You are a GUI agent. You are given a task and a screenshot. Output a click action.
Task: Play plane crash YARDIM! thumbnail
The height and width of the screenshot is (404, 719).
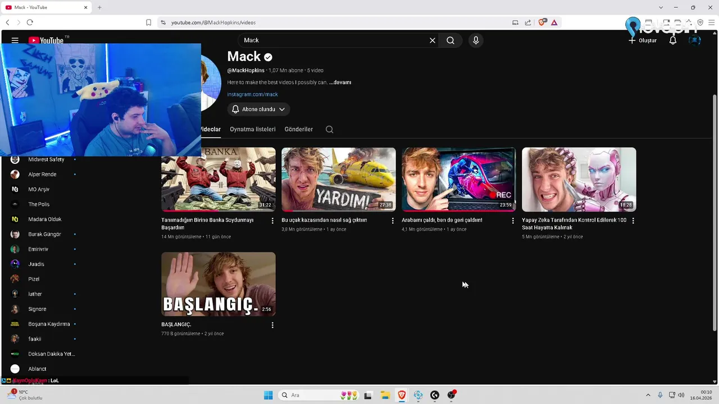(339, 180)
